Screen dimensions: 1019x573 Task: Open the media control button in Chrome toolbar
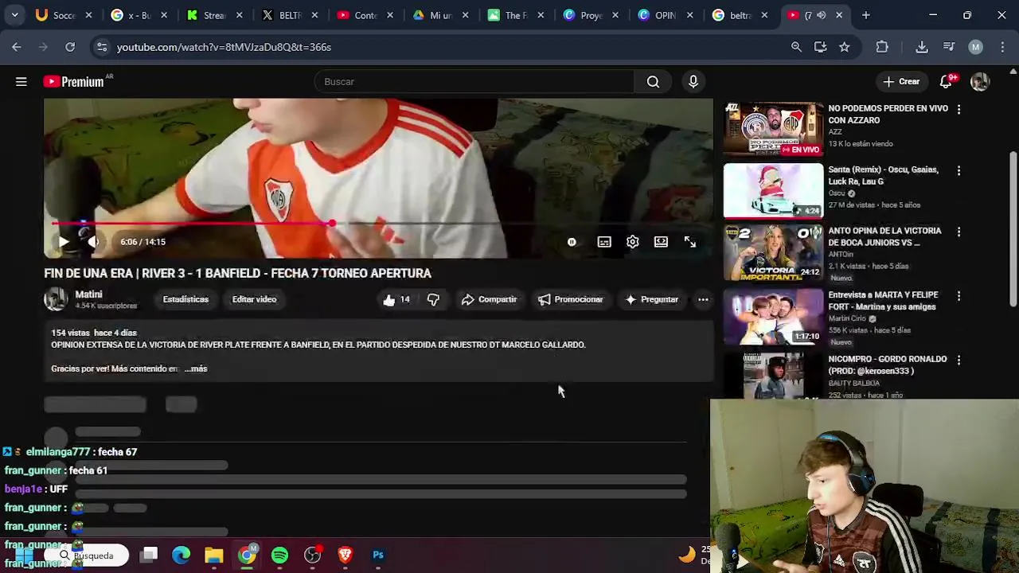[949, 47]
